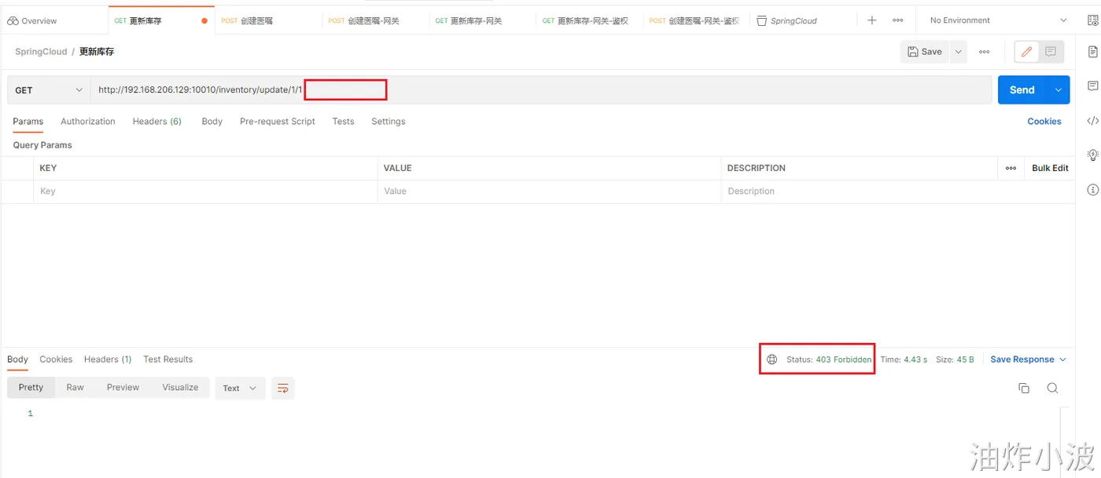Viewport: 1101px width, 478px height.
Task: Click the 更新库存 request name
Action: (97, 52)
